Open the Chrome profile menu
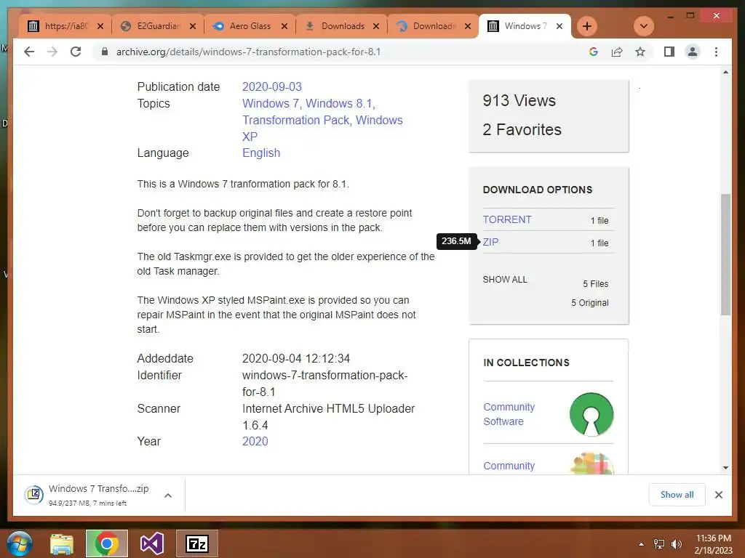 point(693,52)
